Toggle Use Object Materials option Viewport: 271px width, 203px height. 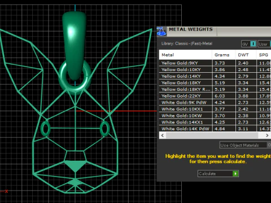tap(245, 145)
